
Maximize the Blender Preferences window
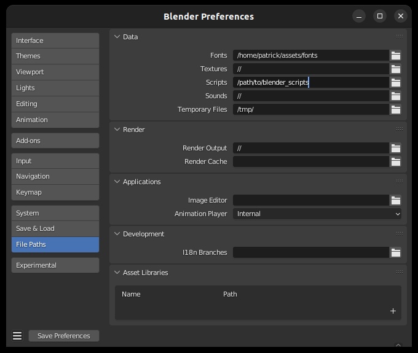(380, 16)
